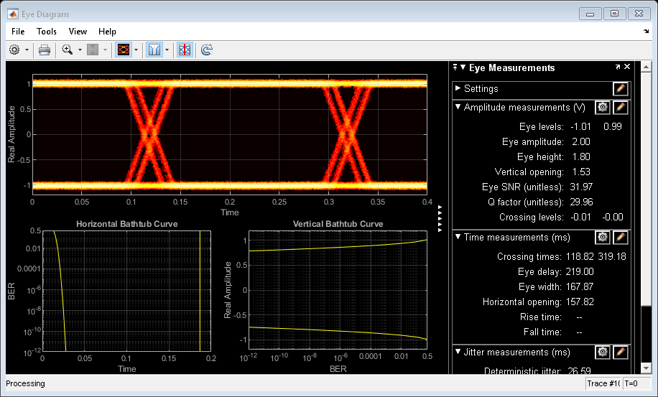Open the bathtub curves dropdown arrow
The image size is (658, 397).
pyautogui.click(x=167, y=50)
